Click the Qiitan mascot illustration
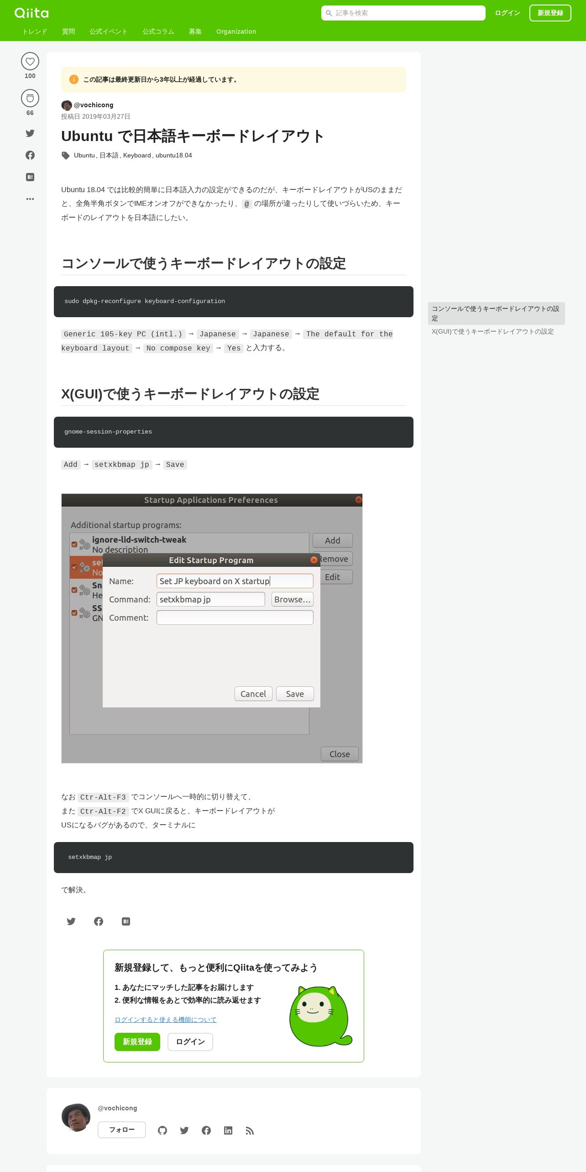This screenshot has width=586, height=1172. click(x=321, y=1016)
